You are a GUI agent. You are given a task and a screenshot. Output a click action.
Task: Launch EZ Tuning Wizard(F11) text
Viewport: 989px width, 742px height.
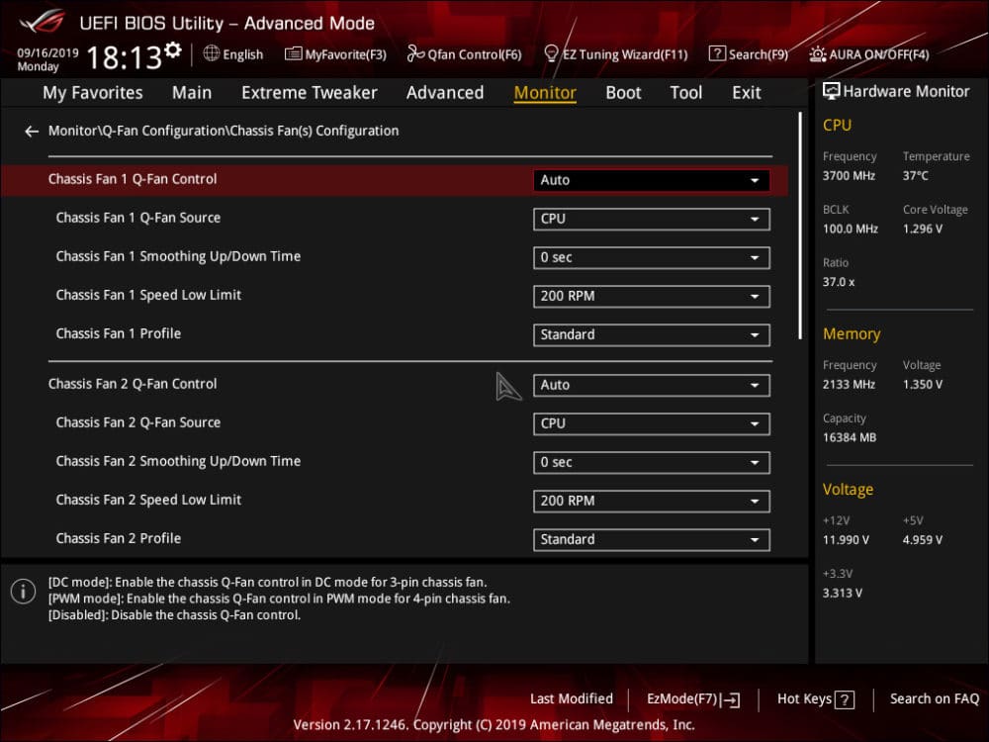625,54
